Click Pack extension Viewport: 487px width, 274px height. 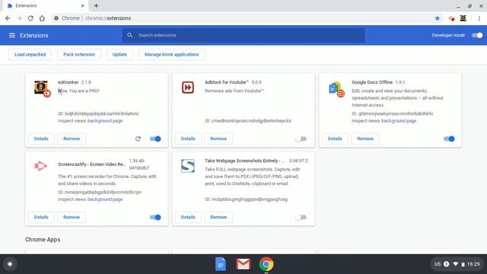(x=79, y=55)
